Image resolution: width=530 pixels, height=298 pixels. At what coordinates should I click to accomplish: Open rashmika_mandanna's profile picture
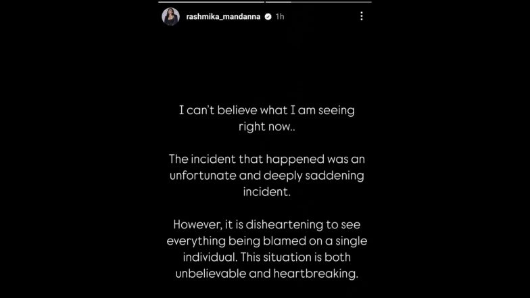[170, 16]
